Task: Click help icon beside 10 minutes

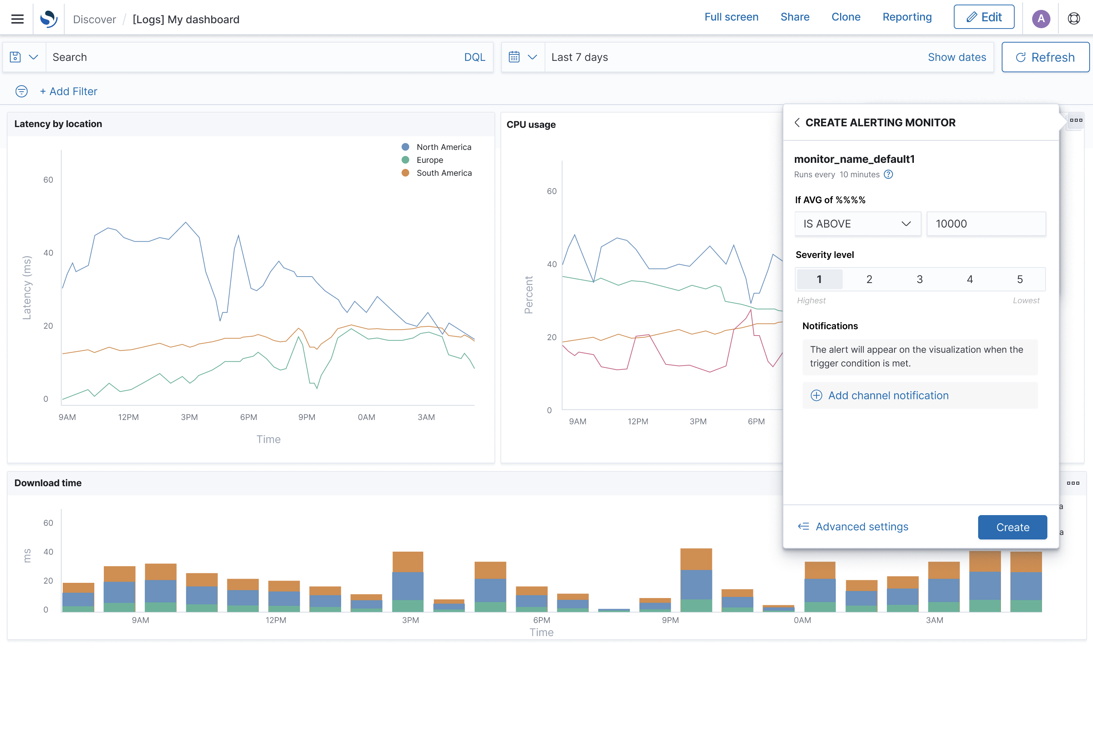Action: click(x=888, y=174)
